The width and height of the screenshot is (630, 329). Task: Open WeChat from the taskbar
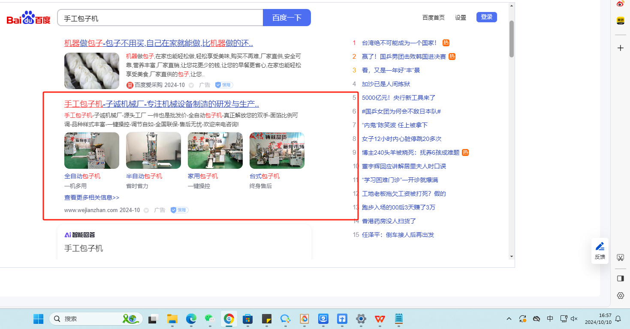[209, 319]
